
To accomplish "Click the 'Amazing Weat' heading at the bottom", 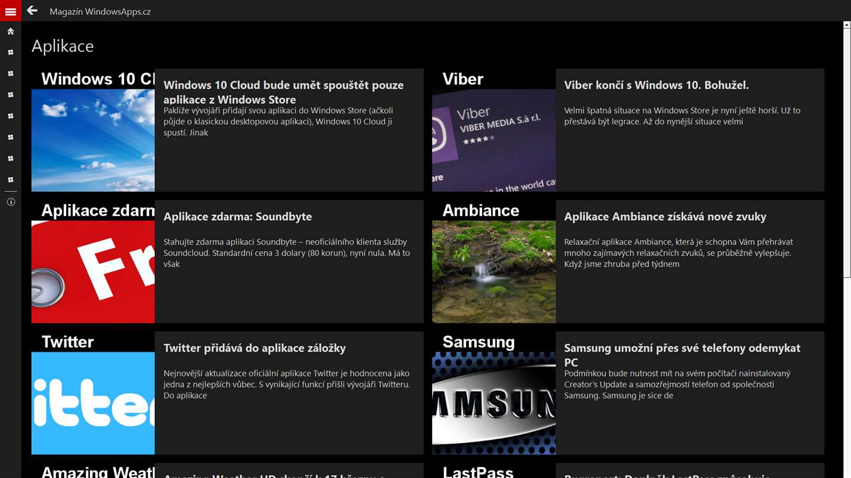I will point(98,472).
